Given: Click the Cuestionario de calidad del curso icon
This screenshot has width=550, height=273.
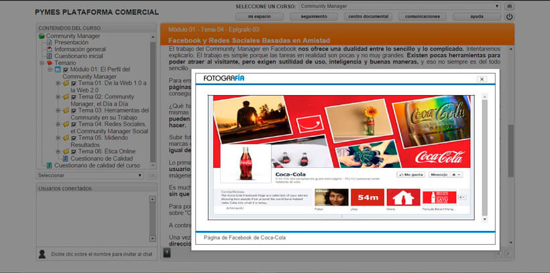Looking at the screenshot, I should [x=50, y=165].
